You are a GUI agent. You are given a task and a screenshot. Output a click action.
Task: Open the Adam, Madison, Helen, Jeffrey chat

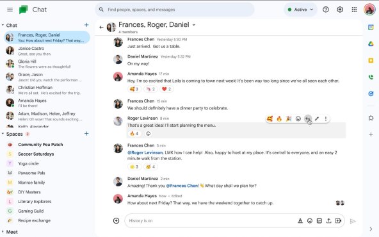tap(47, 116)
